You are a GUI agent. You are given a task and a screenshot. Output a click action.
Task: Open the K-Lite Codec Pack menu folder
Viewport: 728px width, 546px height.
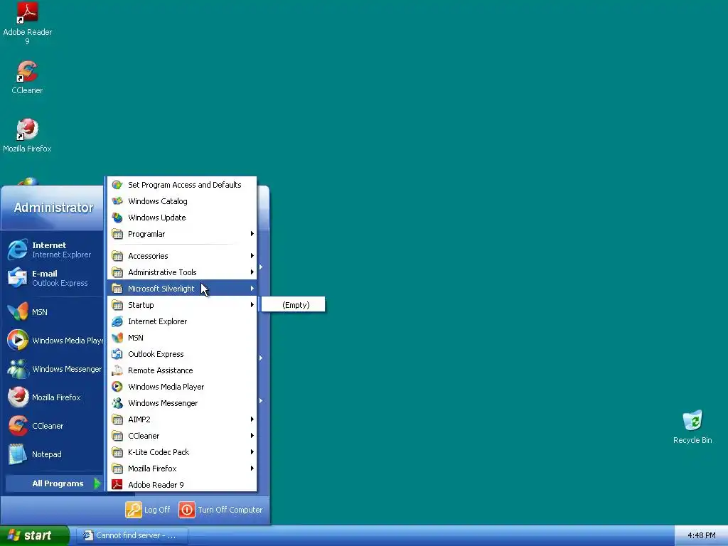click(182, 451)
